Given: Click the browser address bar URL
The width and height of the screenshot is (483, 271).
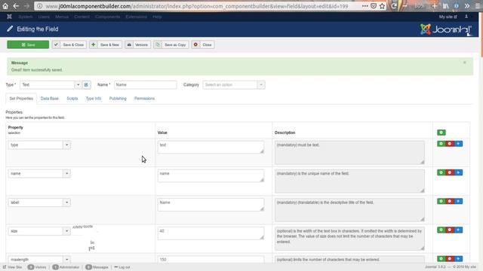Looking at the screenshot, I should click(197, 6).
